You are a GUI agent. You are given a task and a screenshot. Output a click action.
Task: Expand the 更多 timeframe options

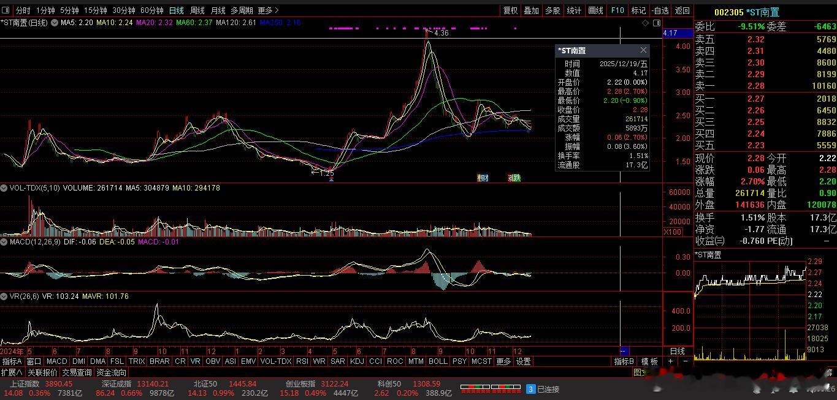pos(268,10)
